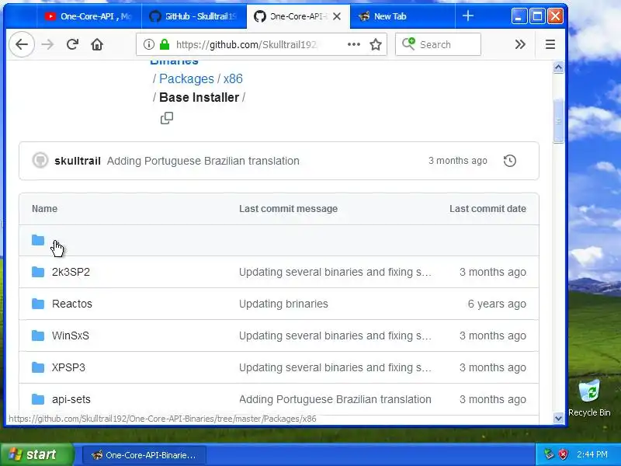
Task: Open the browser home page
Action: 97,44
